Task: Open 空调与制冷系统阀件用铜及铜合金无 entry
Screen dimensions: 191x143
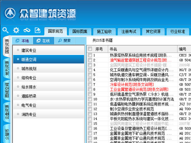Action: coord(142,80)
